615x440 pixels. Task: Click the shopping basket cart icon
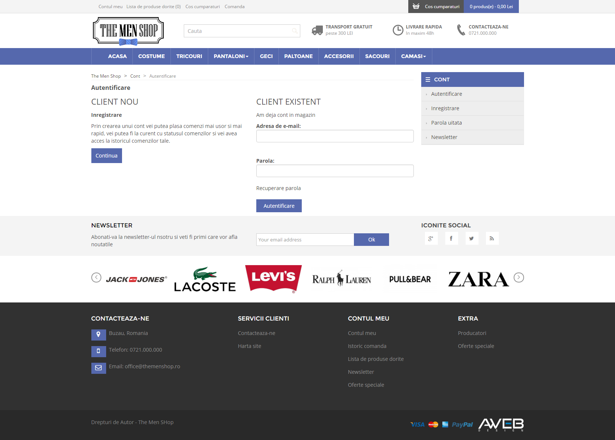(x=416, y=7)
